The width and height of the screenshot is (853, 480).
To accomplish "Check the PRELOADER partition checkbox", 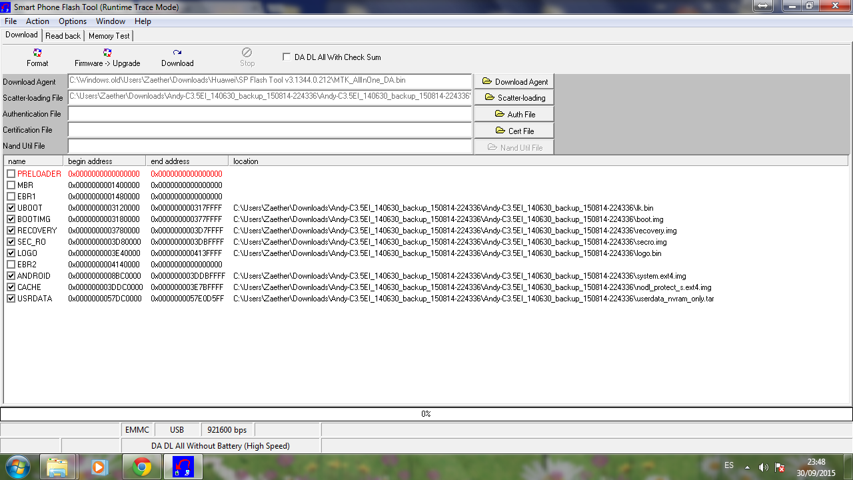I will tap(11, 174).
